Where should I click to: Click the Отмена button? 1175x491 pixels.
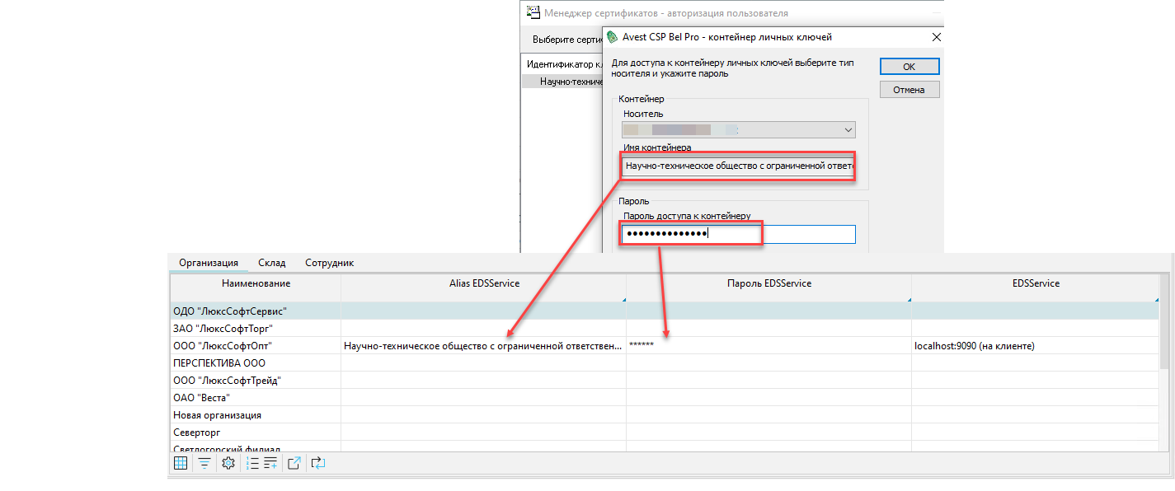909,90
